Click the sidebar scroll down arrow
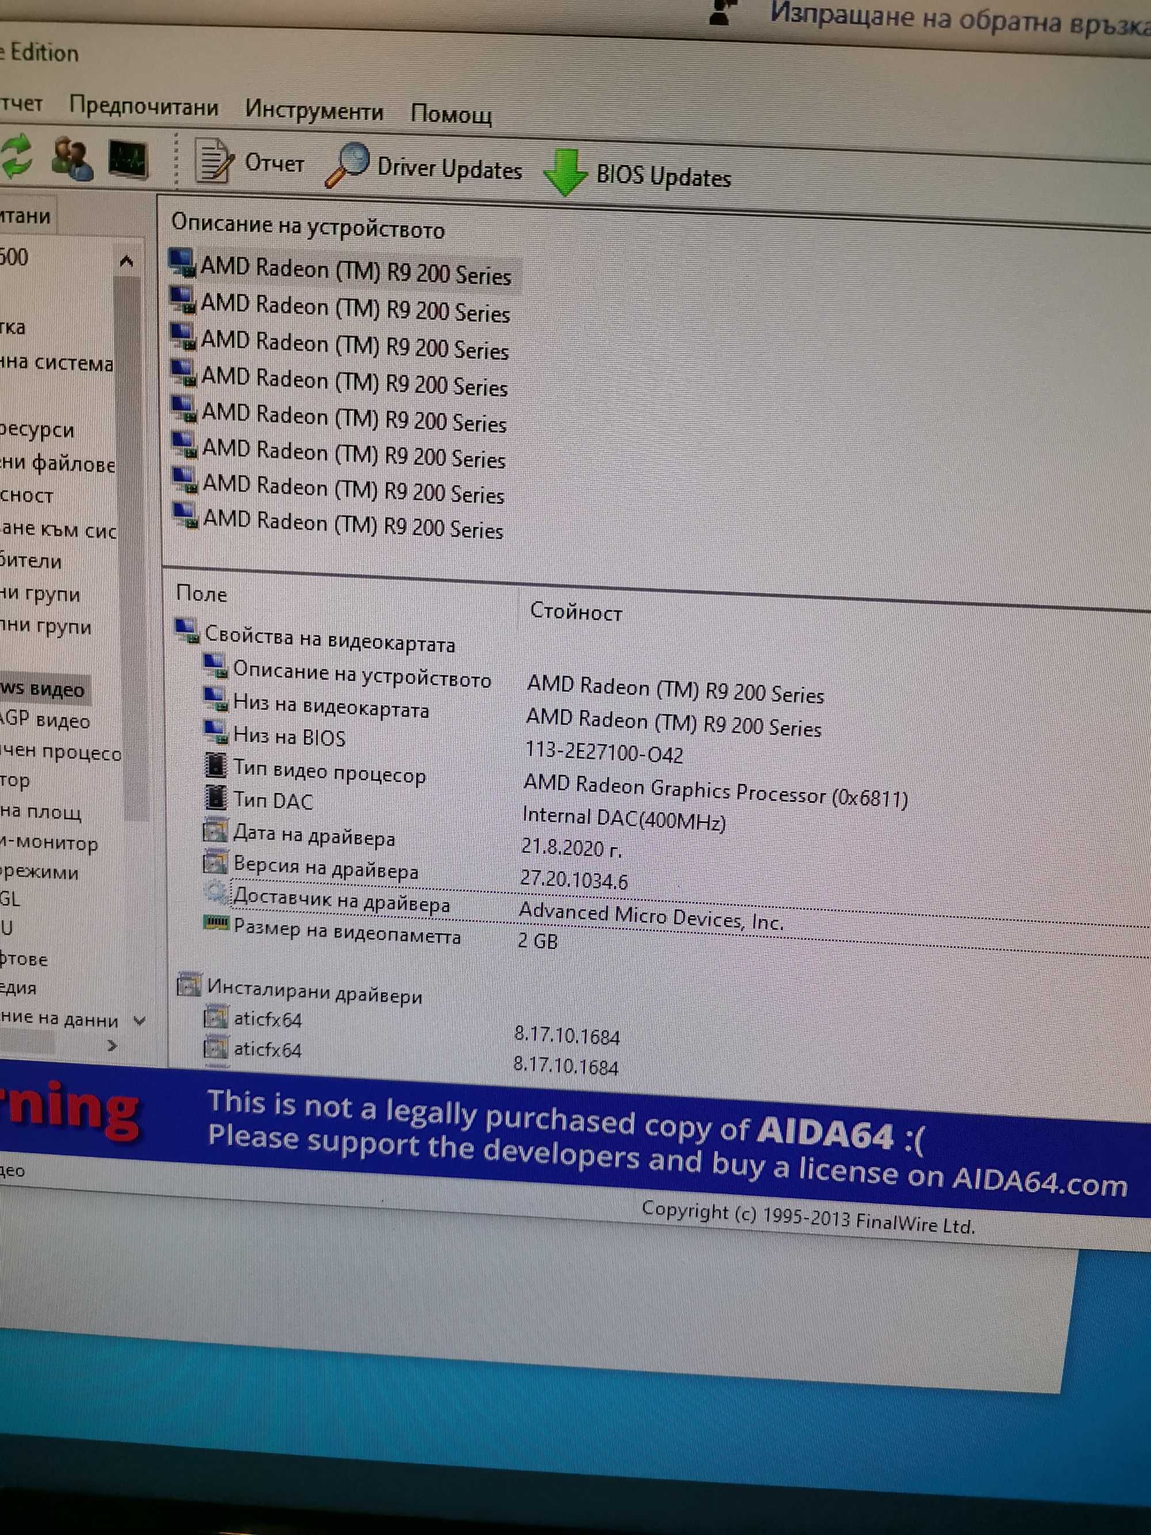This screenshot has height=1535, width=1151. click(139, 1022)
